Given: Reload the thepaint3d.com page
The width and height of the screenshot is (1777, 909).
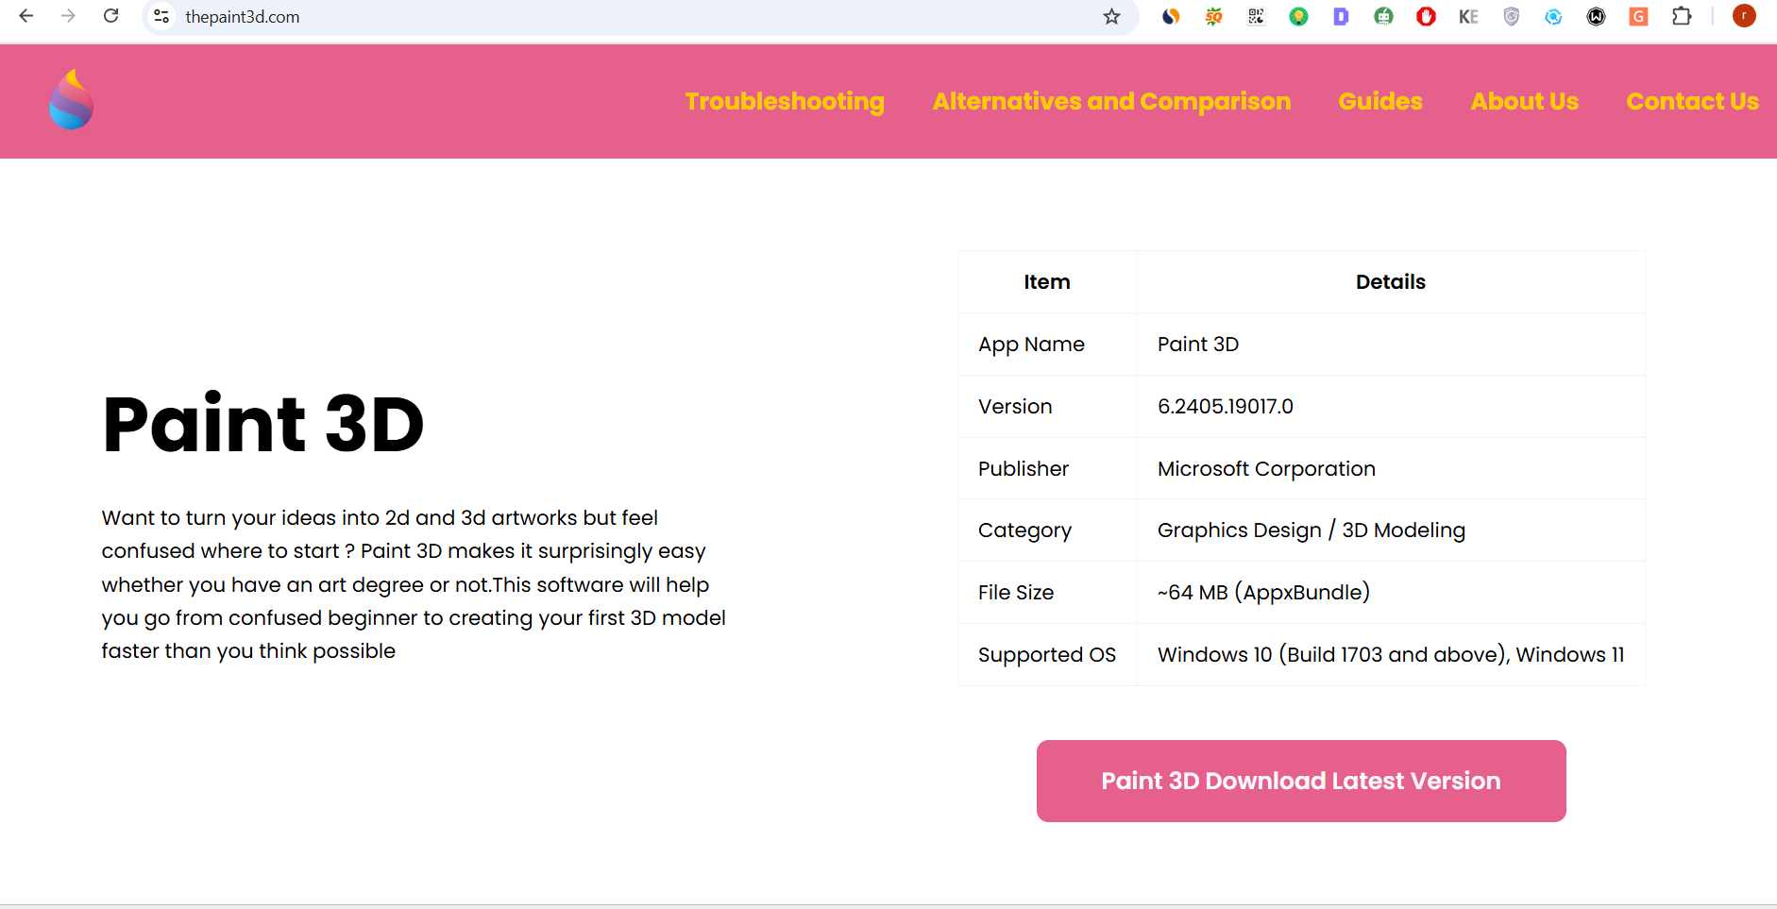Looking at the screenshot, I should tap(111, 16).
